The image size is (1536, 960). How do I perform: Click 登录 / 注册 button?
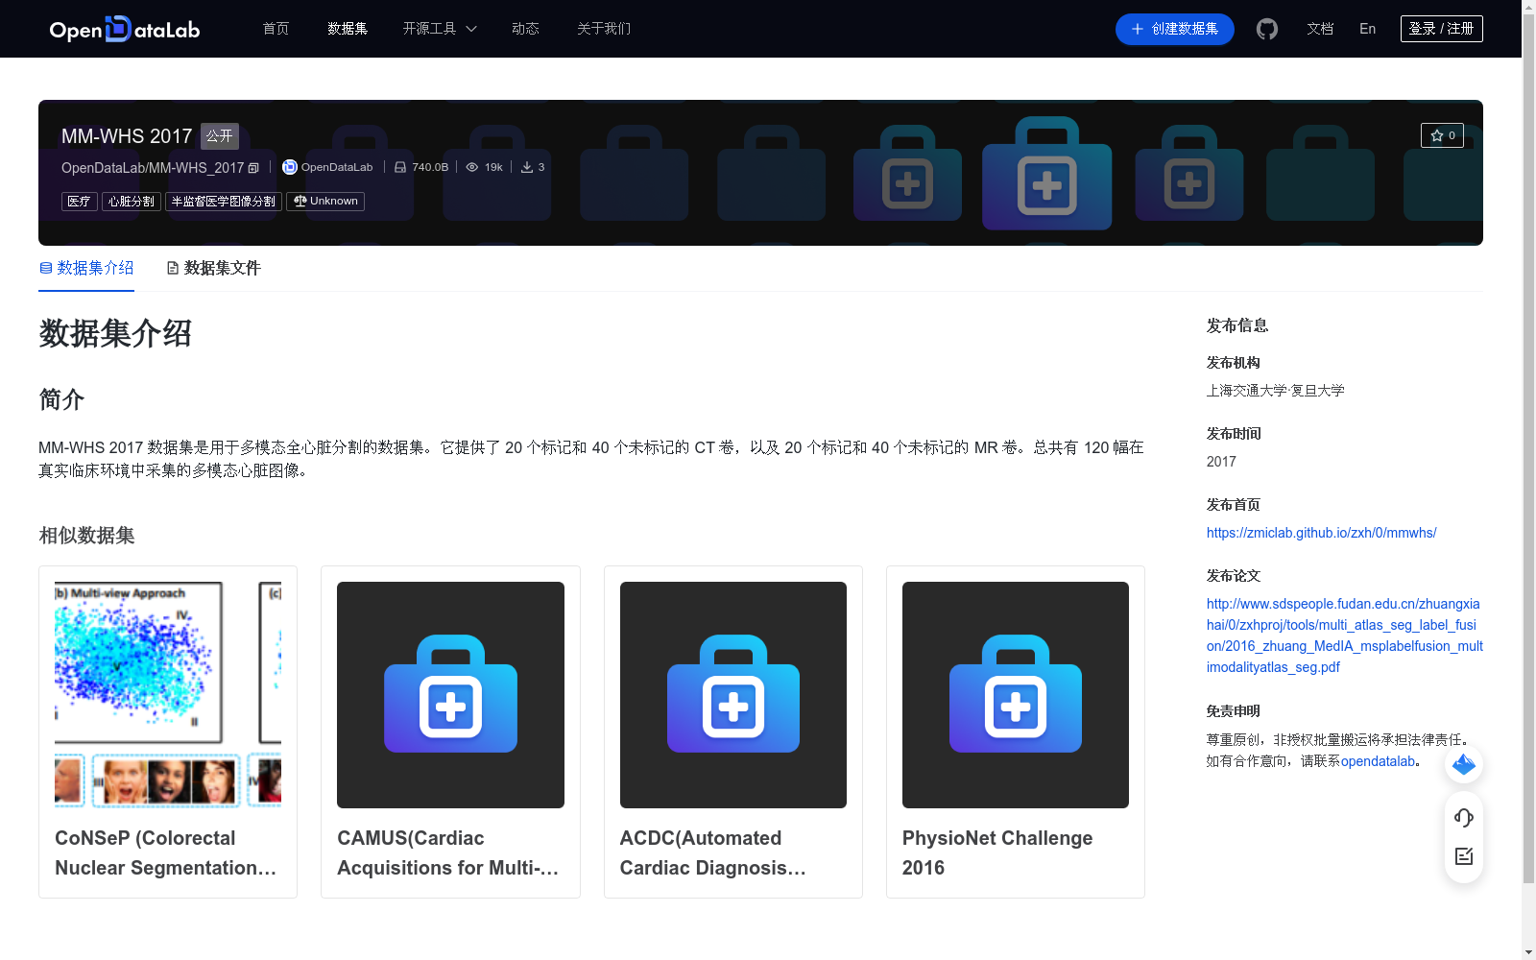pos(1442,29)
